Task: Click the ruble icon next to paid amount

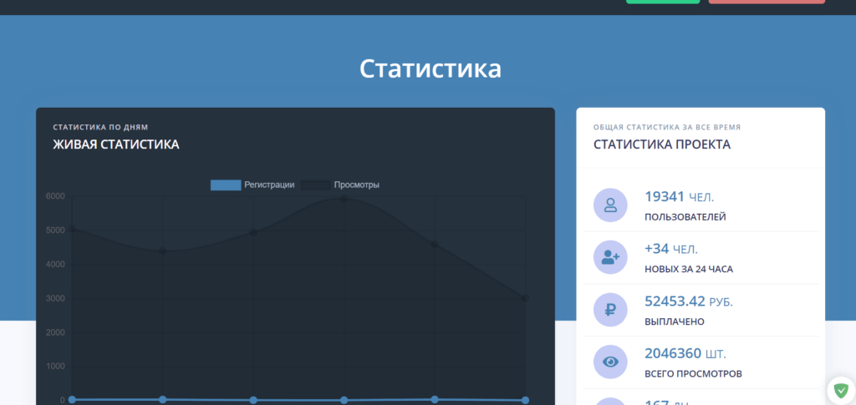Action: (610, 310)
